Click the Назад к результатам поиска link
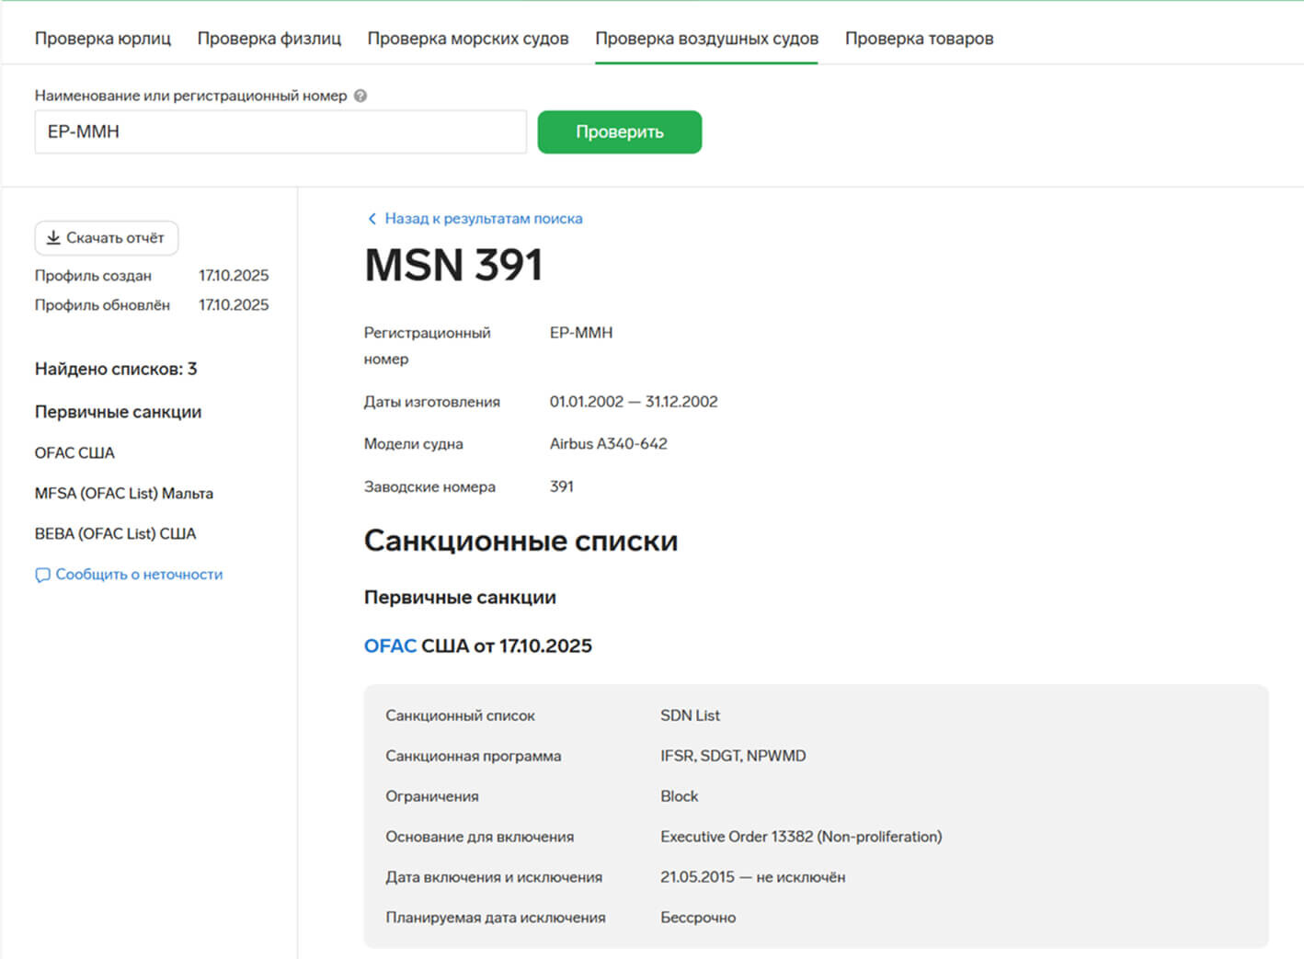Viewport: 1304px width, 959px height. [484, 219]
